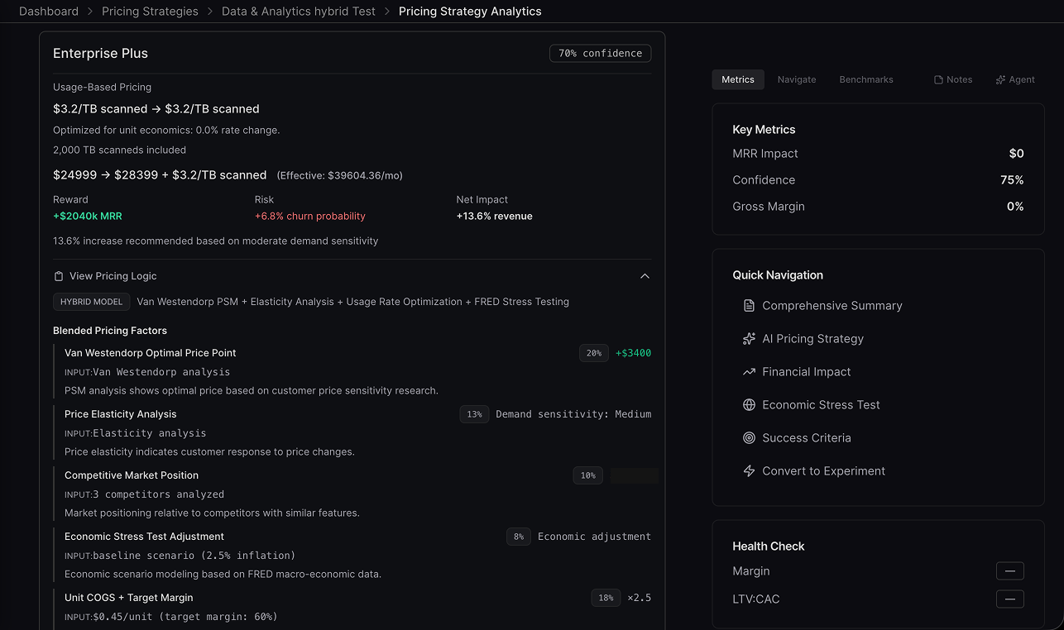The width and height of the screenshot is (1064, 630).
Task: Click the 10% weight badge for Competitive Market
Action: pos(587,475)
